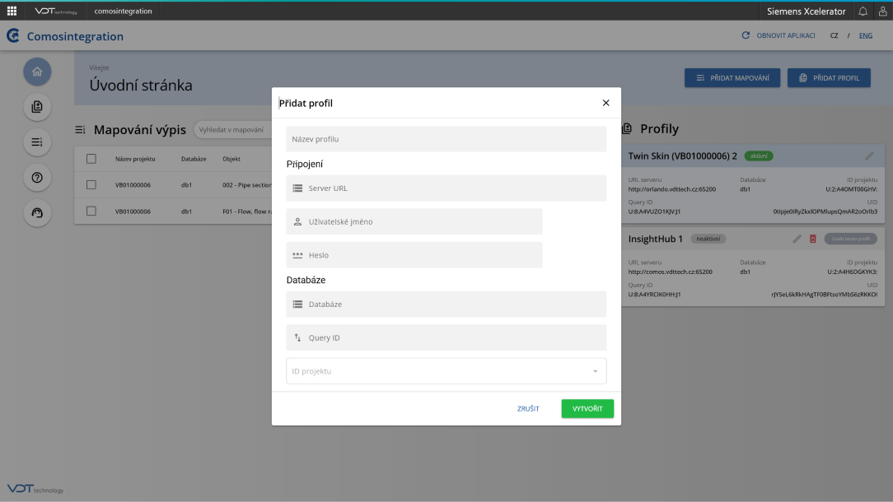The height and width of the screenshot is (502, 893).
Task: Select the F01 - Flow row checkbox
Action: [x=91, y=211]
